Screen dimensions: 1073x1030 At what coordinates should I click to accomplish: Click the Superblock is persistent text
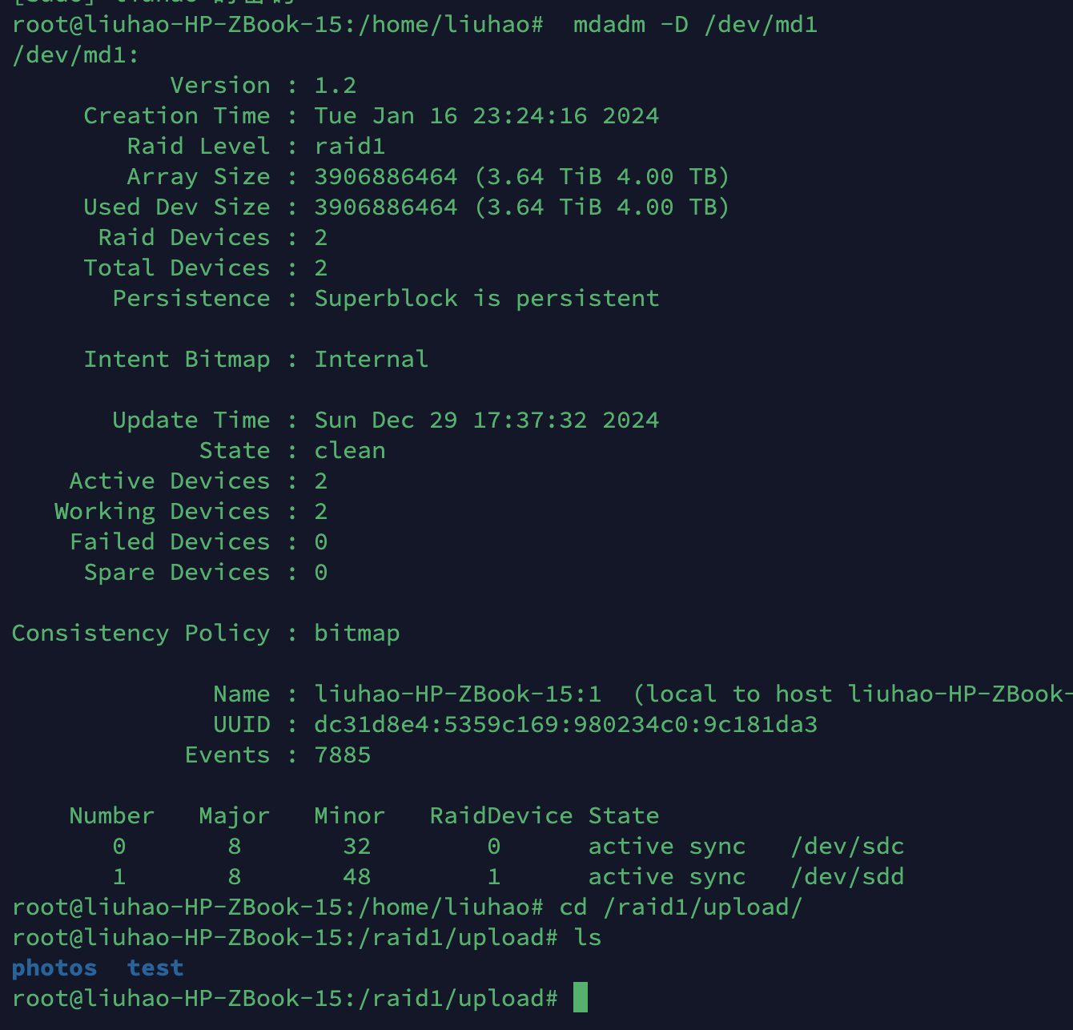[486, 299]
